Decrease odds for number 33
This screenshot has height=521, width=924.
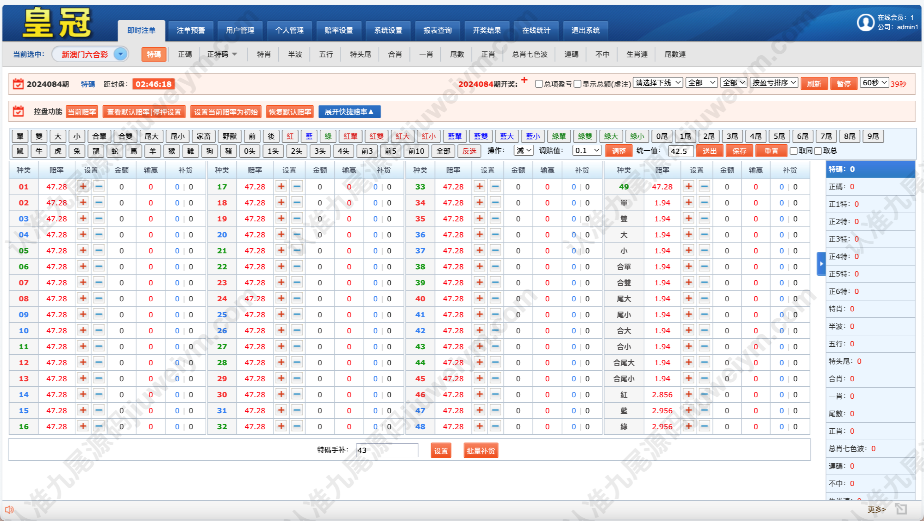pos(495,186)
